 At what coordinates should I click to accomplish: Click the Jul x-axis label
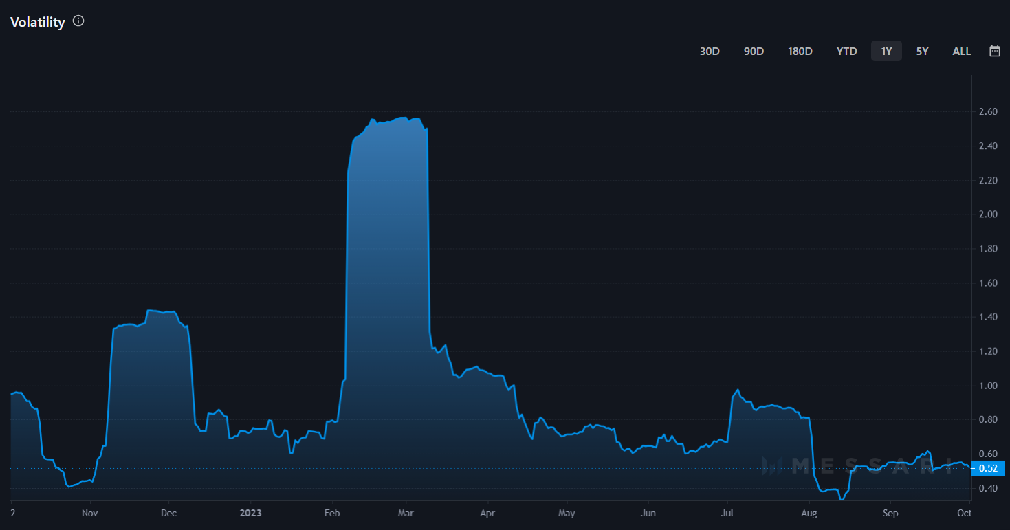click(728, 513)
